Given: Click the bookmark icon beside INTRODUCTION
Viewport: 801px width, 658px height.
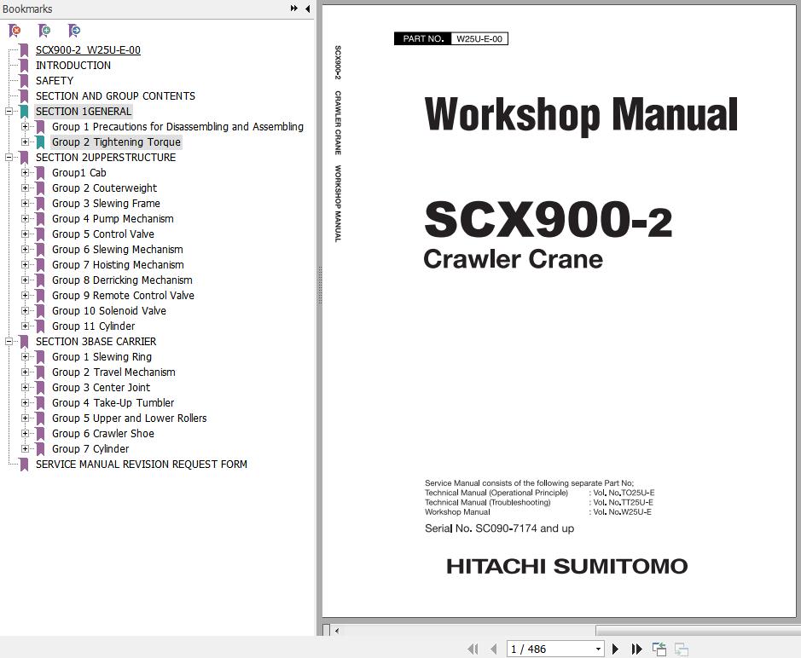Looking at the screenshot, I should [24, 66].
